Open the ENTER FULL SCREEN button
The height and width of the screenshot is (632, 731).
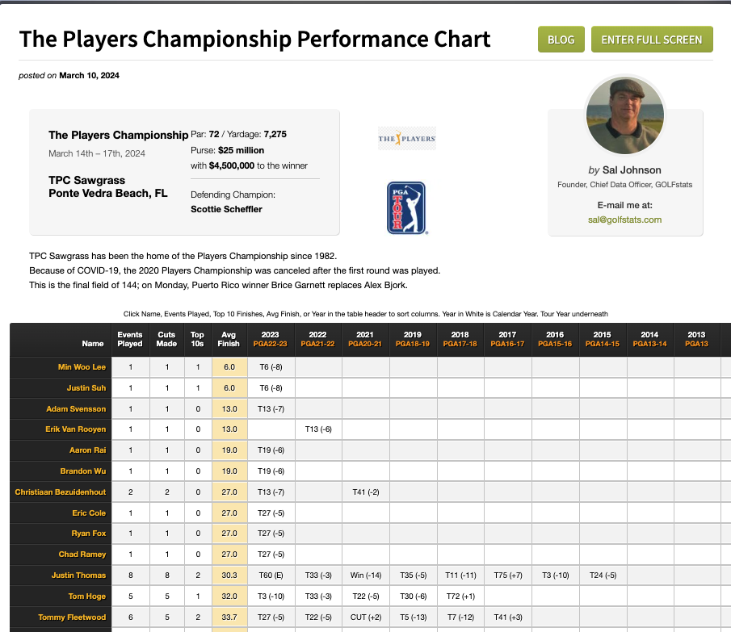[x=652, y=40]
